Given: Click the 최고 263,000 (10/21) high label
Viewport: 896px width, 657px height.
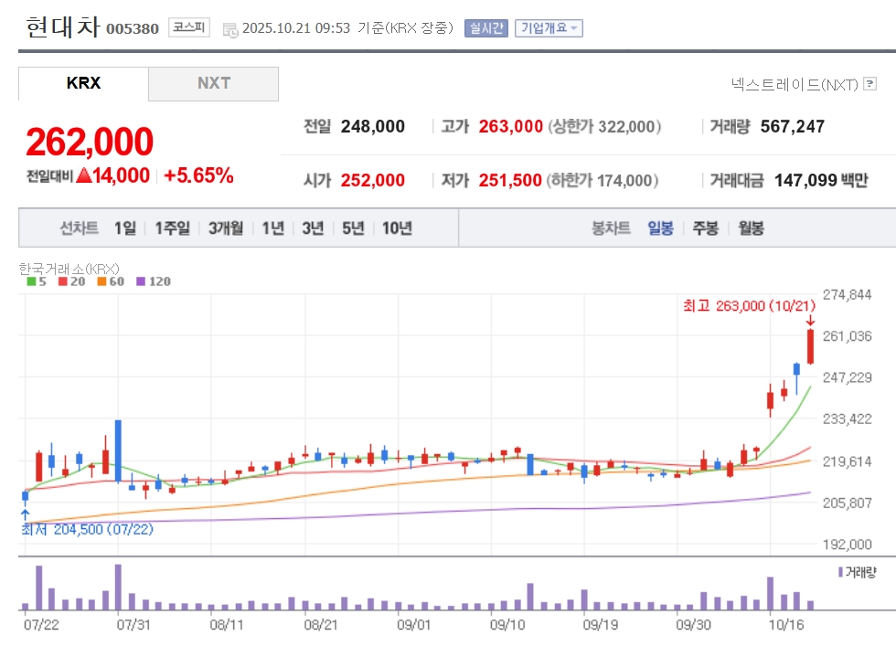Looking at the screenshot, I should point(749,305).
